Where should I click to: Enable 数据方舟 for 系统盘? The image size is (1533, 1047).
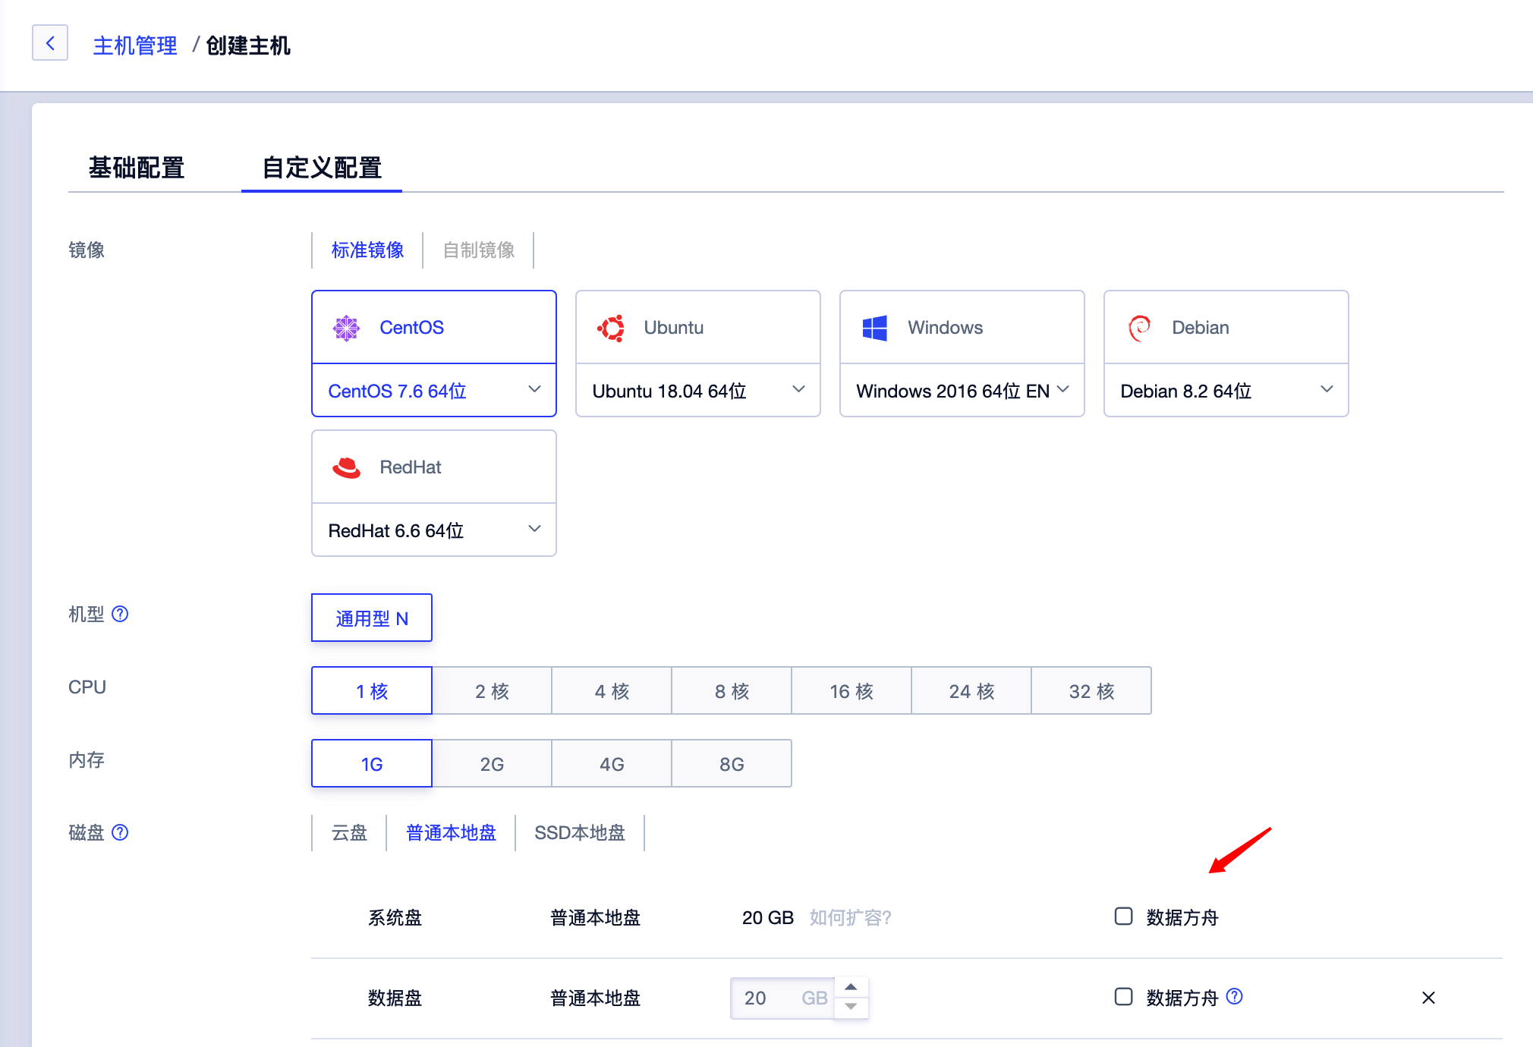click(x=1123, y=917)
